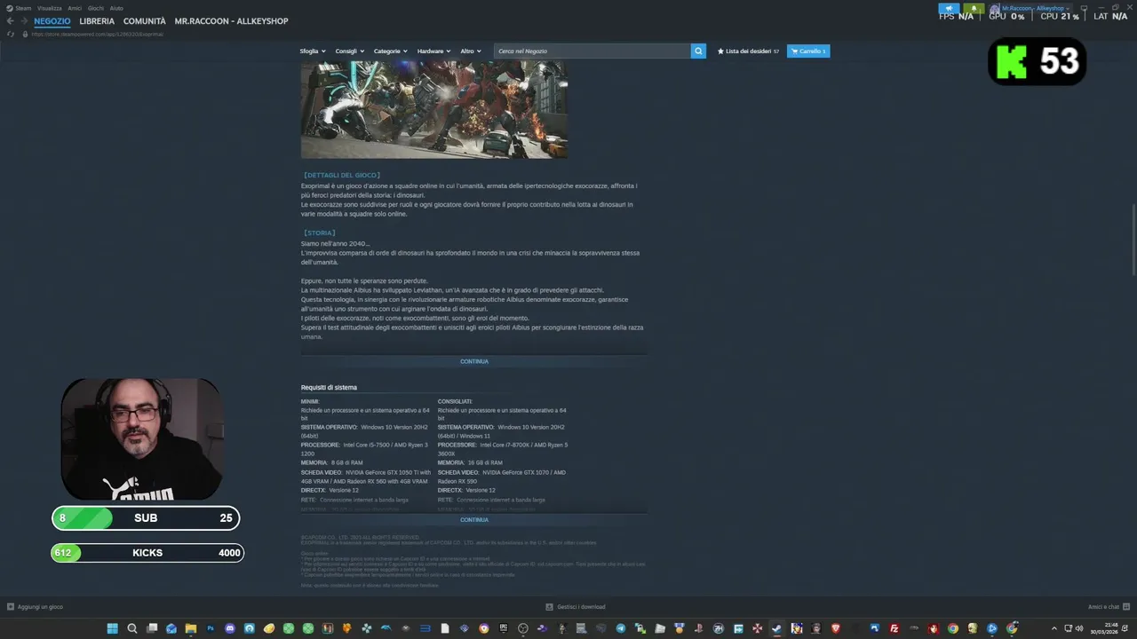Viewport: 1137px width, 639px height.
Task: Focus the 'Cerca nel Negozio' search field
Action: coord(592,51)
